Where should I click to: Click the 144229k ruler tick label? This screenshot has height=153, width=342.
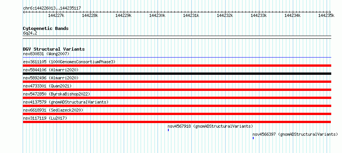tap(123, 15)
